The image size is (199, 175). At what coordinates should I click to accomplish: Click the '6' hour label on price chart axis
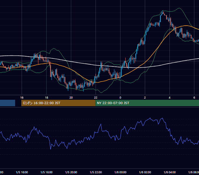194,98
